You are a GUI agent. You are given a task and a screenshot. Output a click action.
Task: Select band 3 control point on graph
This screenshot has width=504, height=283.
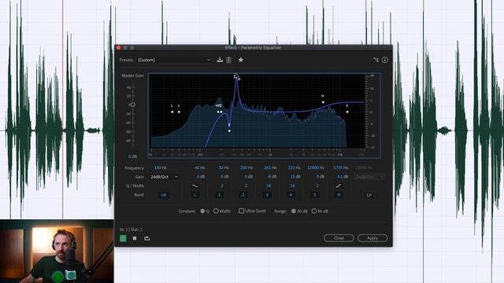point(229,131)
